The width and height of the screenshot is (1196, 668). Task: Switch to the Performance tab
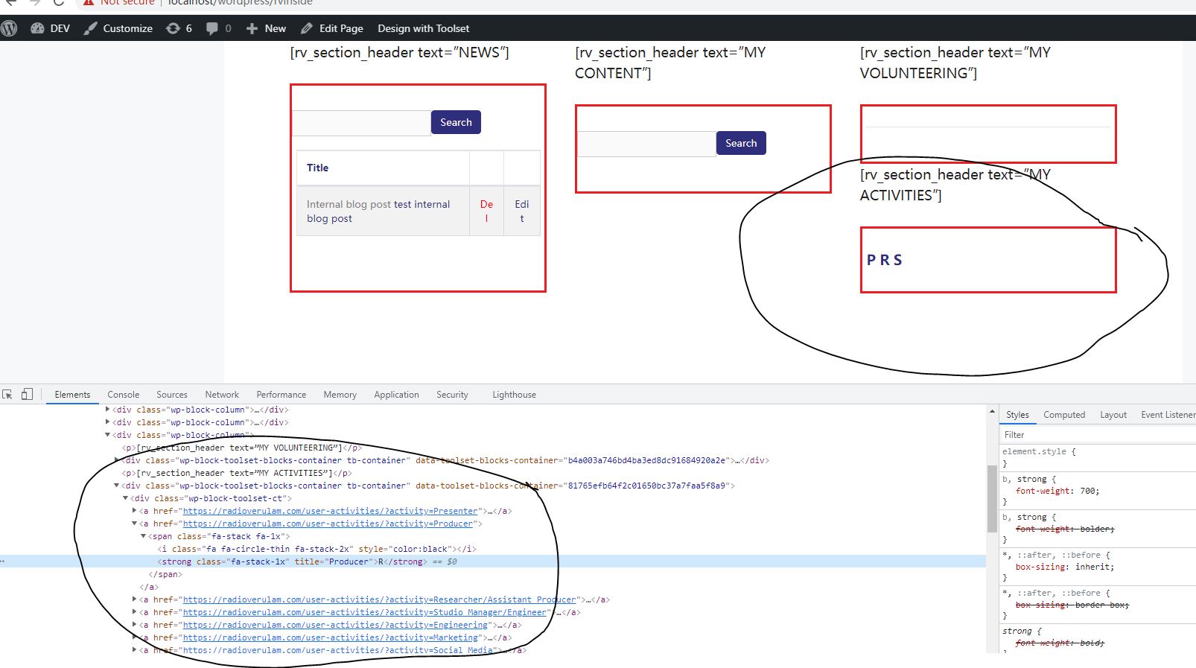point(281,395)
